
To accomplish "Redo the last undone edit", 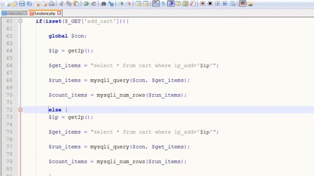I will coord(94,3).
